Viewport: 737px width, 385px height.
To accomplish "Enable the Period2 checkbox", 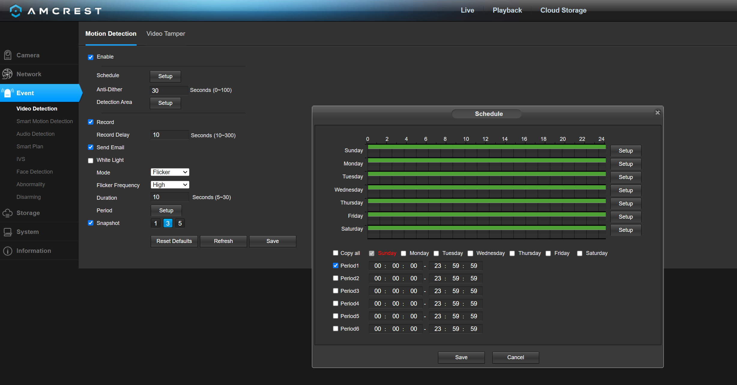I will tap(336, 278).
